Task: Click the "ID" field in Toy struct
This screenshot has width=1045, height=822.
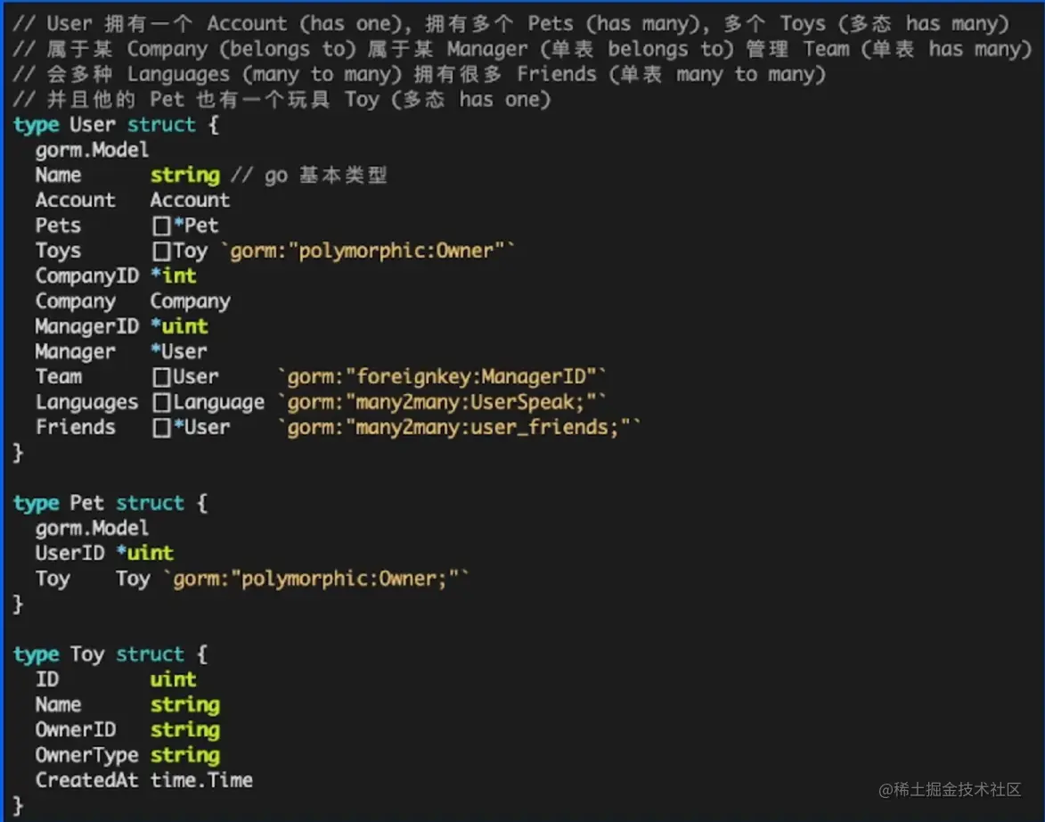Action: click(46, 680)
